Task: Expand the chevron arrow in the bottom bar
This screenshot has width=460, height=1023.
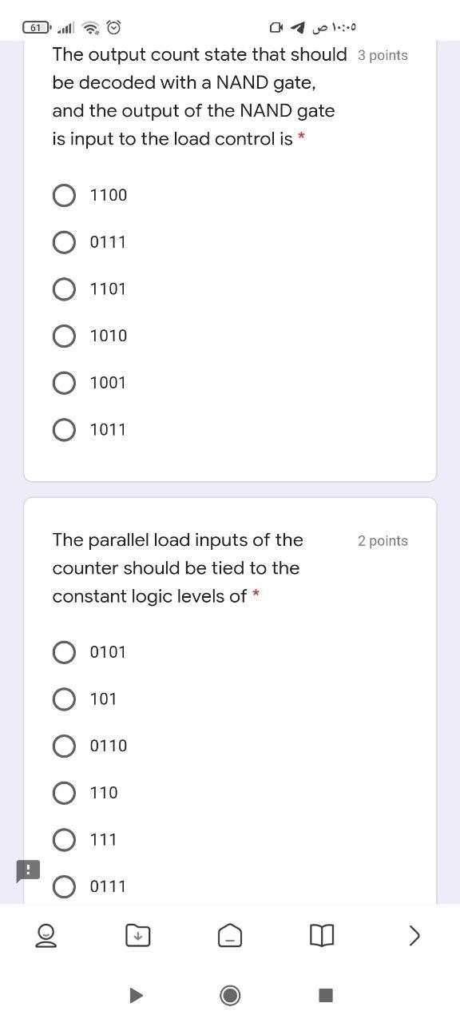Action: 414,935
